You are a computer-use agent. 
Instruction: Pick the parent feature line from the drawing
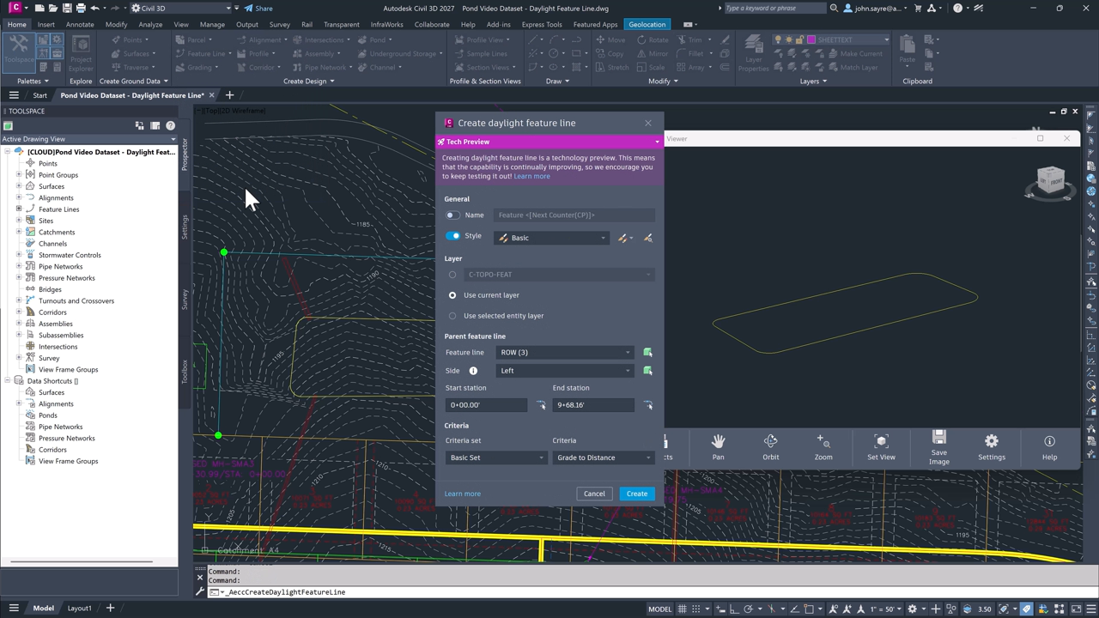(x=647, y=352)
